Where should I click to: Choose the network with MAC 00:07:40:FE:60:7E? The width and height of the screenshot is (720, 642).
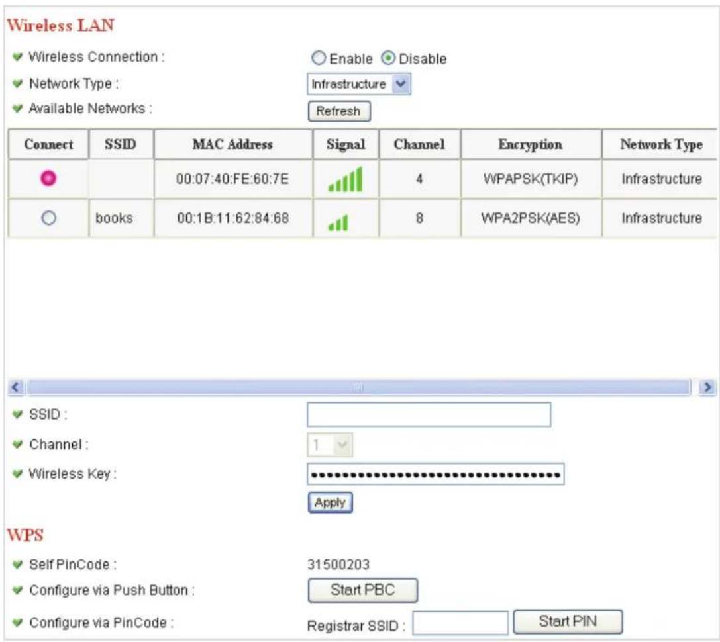click(x=48, y=178)
